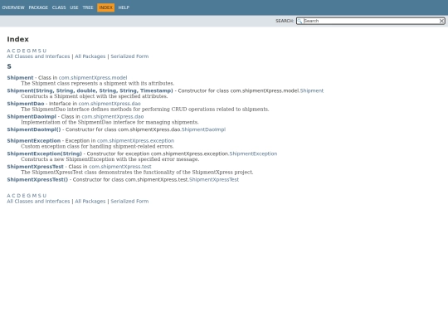The image size is (448, 336).
Task: Open ShipmentXpressTest() constructor entry
Action: click(x=37, y=180)
